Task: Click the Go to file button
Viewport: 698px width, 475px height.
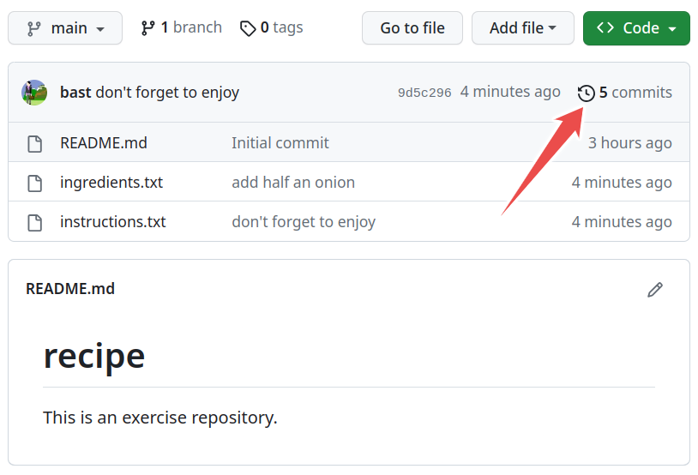Action: (x=412, y=28)
